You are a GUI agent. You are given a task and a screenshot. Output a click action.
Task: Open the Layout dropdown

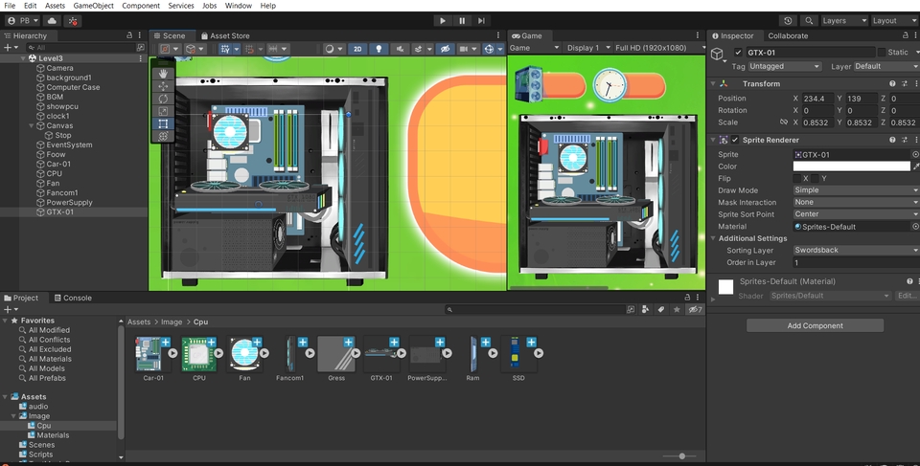[893, 20]
